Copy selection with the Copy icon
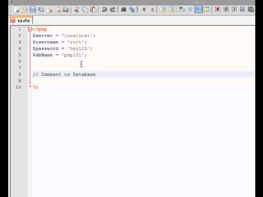Viewport: 263px width, 197px height. click(x=85, y=10)
